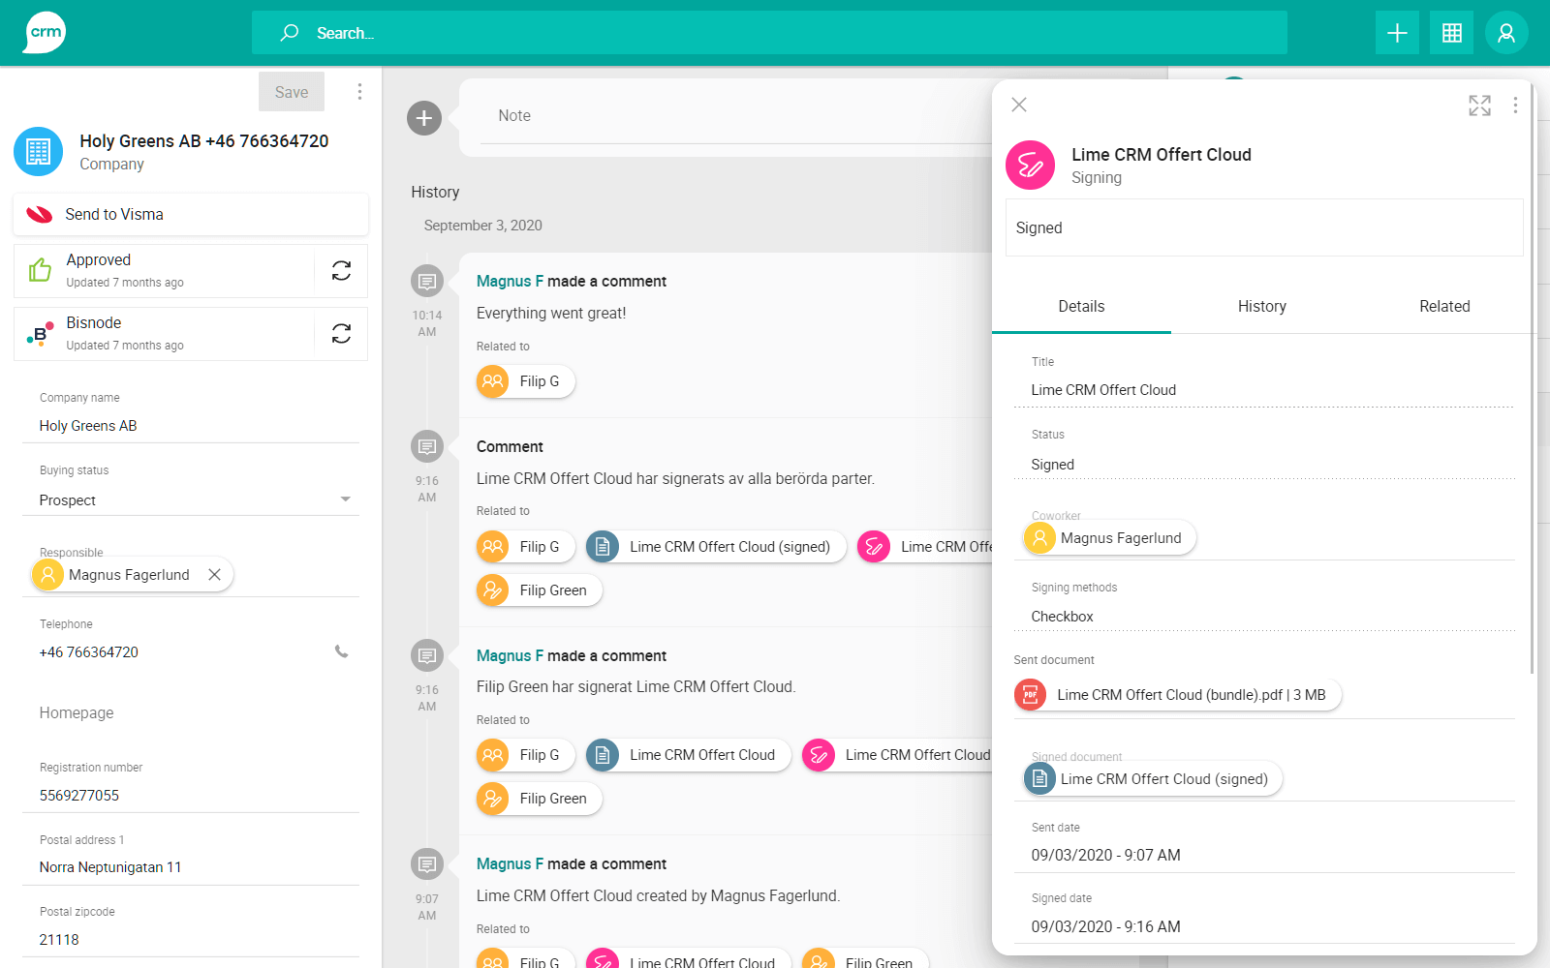Click the Approved thumbs-up icon

[40, 270]
